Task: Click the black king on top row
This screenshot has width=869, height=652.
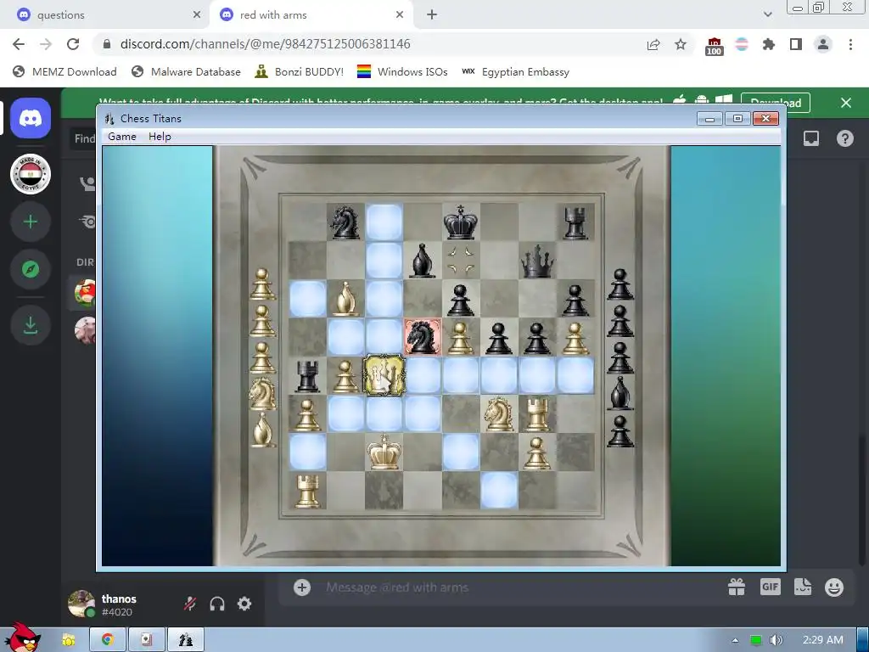Action: click(461, 222)
